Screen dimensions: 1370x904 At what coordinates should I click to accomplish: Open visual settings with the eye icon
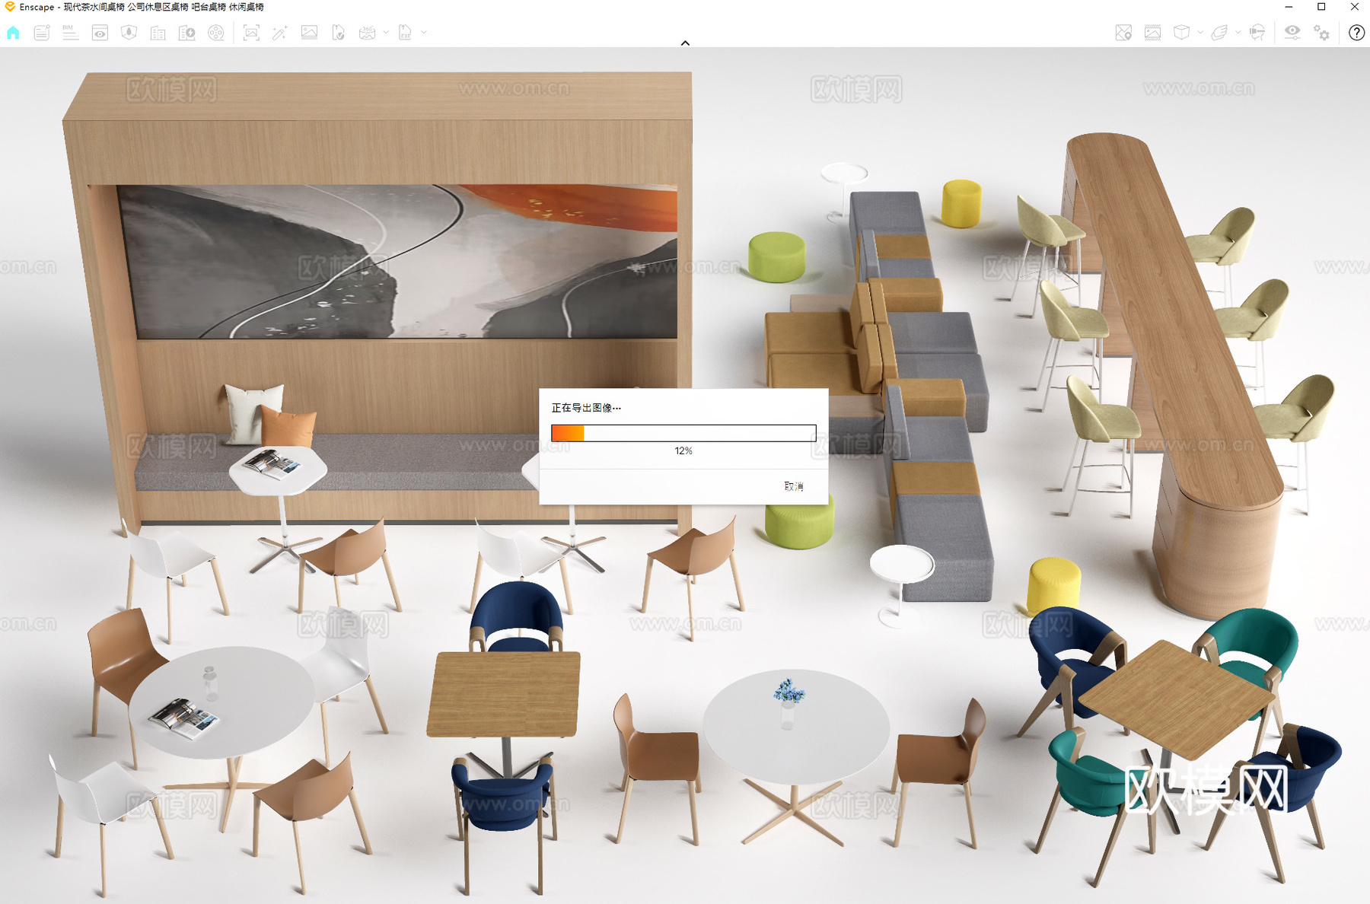1292,33
